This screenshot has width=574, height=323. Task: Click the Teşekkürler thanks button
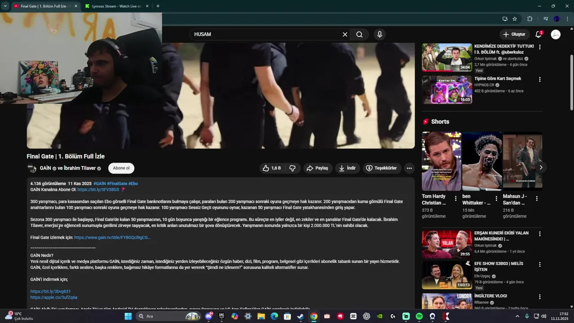pyautogui.click(x=381, y=168)
